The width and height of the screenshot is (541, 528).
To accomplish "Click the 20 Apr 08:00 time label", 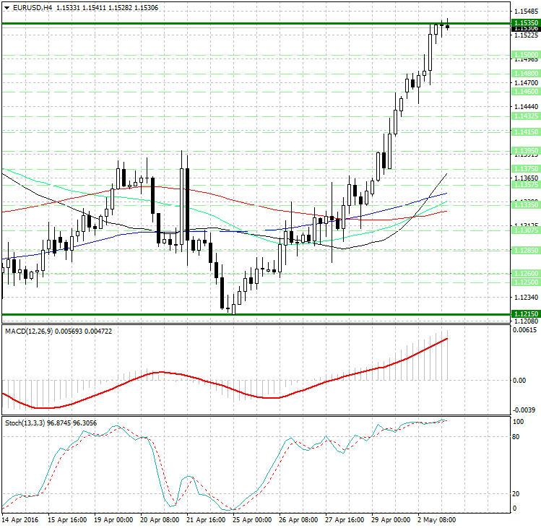I will (160, 520).
